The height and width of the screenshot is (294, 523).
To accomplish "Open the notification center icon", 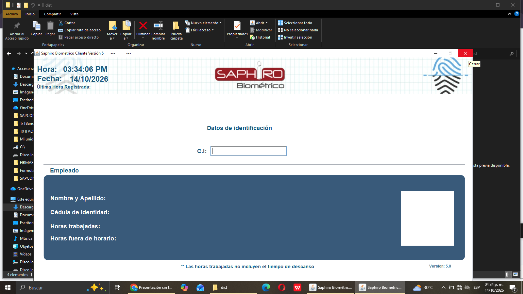I will (513, 288).
